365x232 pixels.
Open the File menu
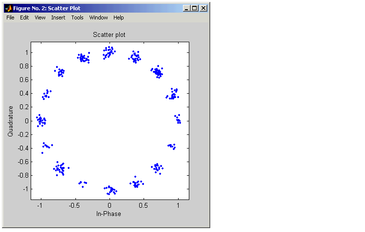pos(10,17)
